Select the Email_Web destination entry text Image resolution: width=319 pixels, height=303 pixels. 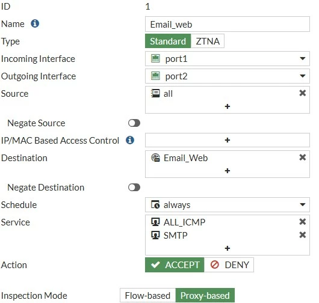click(x=185, y=158)
